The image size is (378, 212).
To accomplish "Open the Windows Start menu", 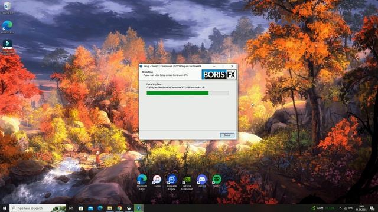I will tap(5, 208).
